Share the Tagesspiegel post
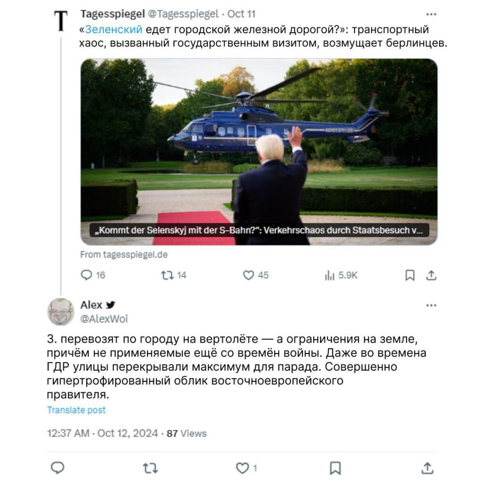The width and height of the screenshot is (484, 484). (431, 275)
